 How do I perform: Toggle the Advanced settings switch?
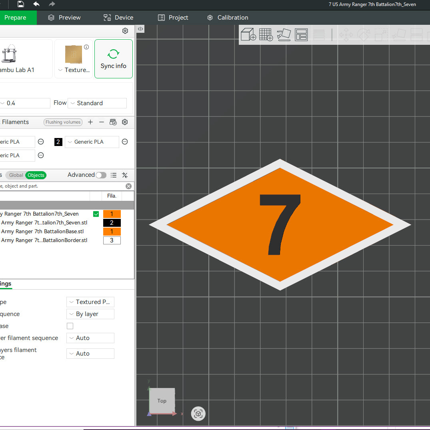101,175
